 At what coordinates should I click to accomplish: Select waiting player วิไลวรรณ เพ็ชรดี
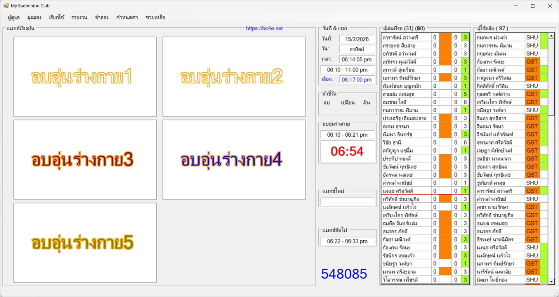pos(406,280)
